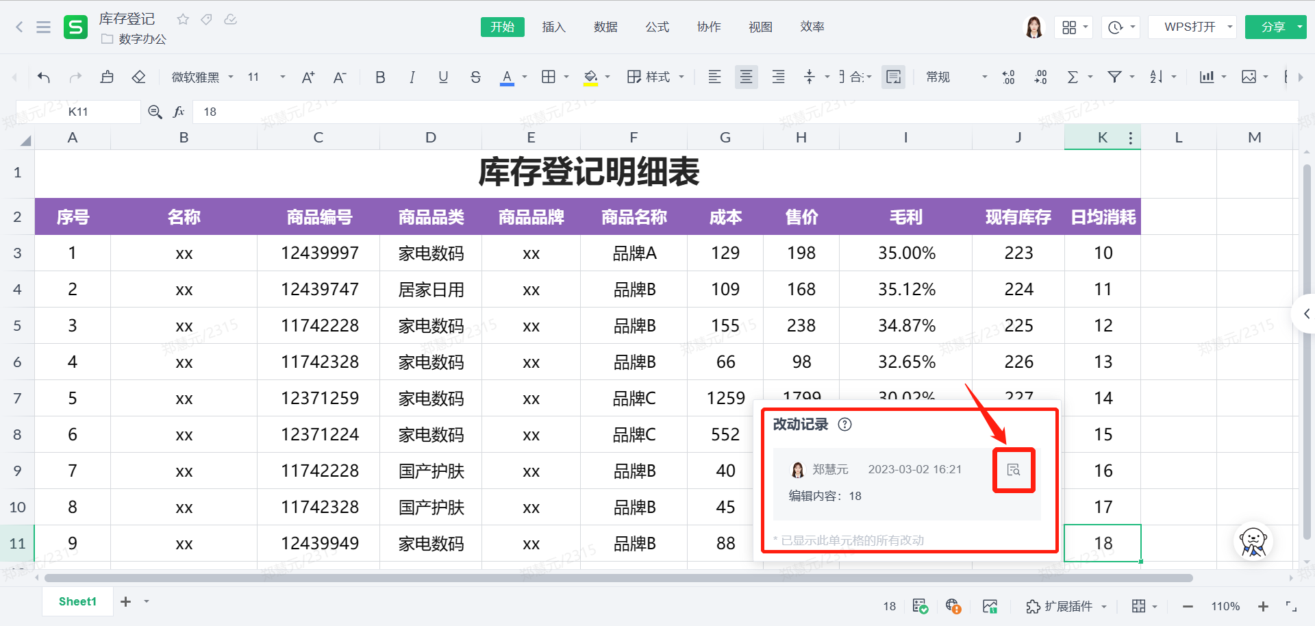Click the cloud sync status icon
The width and height of the screenshot is (1315, 626).
pos(231,19)
